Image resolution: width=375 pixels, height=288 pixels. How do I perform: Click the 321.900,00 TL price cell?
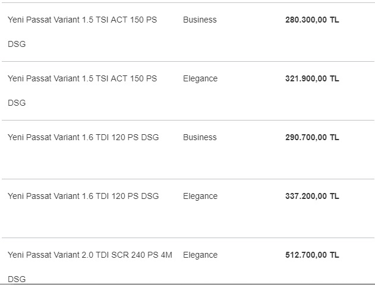pos(312,78)
